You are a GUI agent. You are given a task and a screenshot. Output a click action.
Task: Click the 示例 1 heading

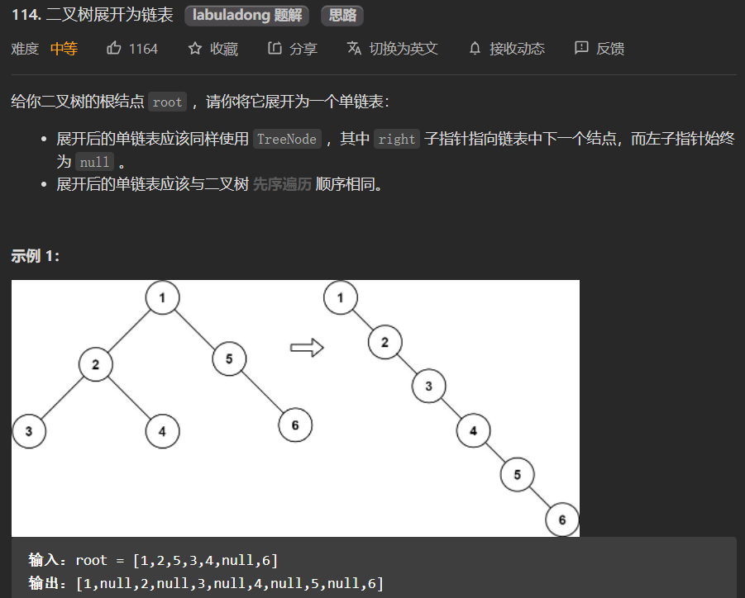click(36, 256)
